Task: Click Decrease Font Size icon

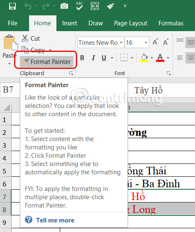Action: [x=166, y=42]
